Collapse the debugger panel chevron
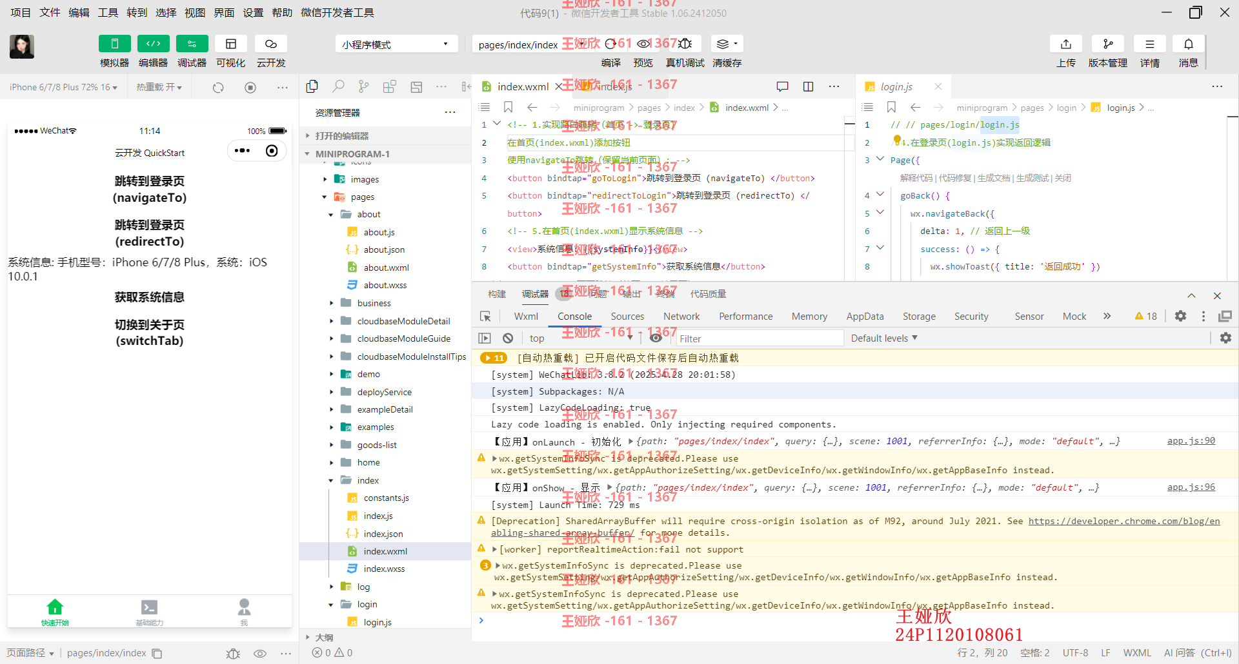The height and width of the screenshot is (664, 1239). click(x=1191, y=295)
